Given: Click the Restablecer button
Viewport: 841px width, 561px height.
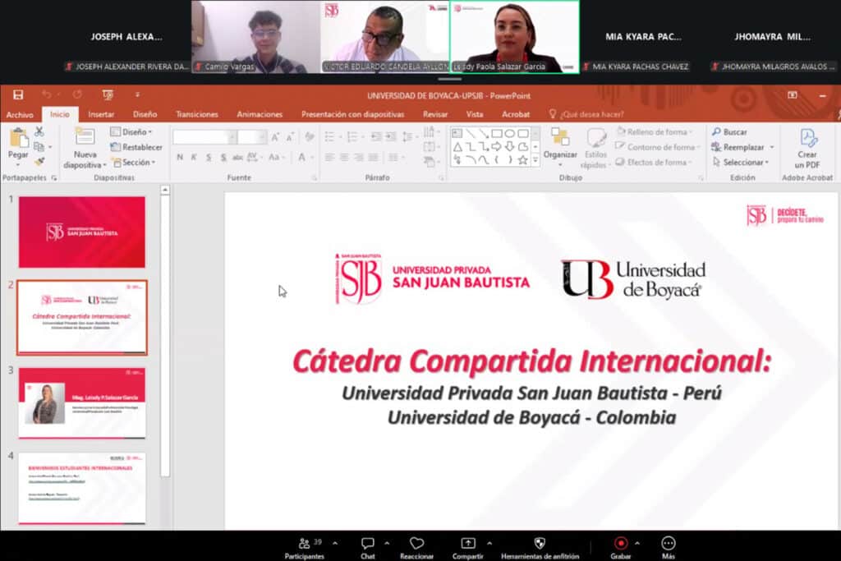Looking at the screenshot, I should (141, 147).
